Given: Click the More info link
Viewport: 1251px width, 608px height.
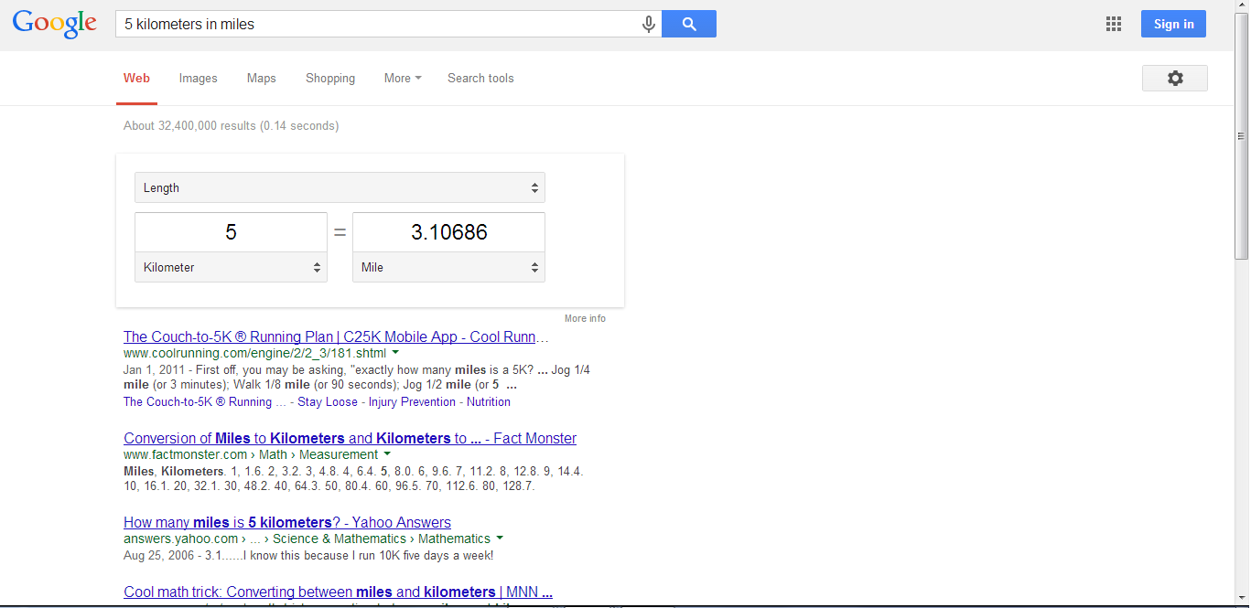Looking at the screenshot, I should (x=585, y=318).
